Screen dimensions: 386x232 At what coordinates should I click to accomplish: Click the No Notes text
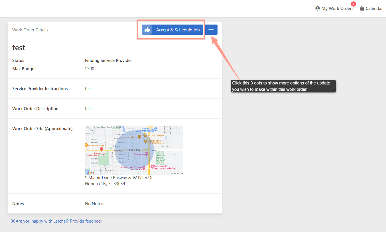(x=94, y=204)
